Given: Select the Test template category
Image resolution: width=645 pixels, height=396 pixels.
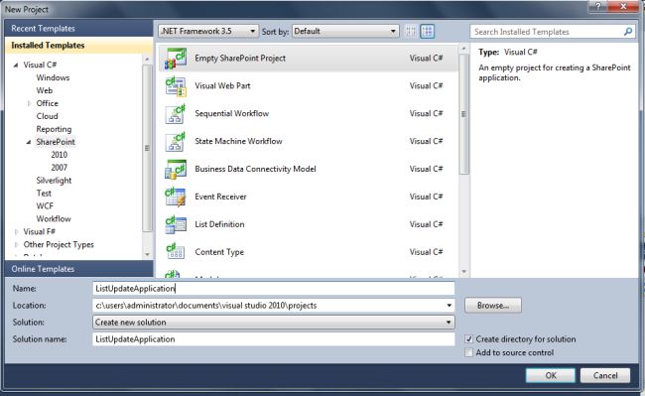Looking at the screenshot, I should click(44, 194).
